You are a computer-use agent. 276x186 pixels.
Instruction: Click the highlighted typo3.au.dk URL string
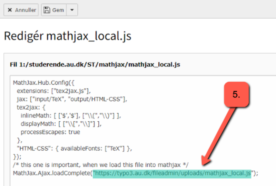pyautogui.click(x=172, y=173)
